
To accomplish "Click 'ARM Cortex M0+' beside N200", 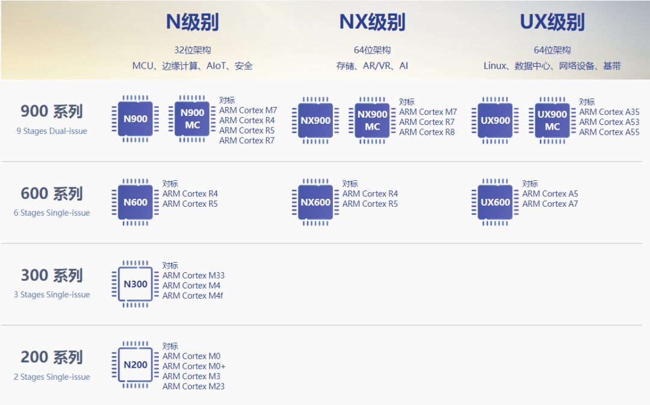I will (194, 367).
